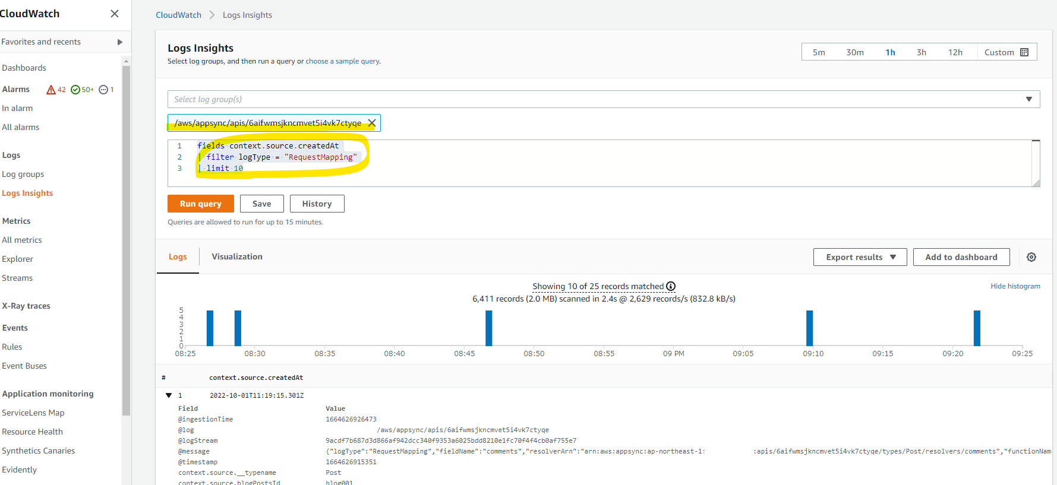
Task: Open Event Buses sidebar link
Action: tap(24, 366)
